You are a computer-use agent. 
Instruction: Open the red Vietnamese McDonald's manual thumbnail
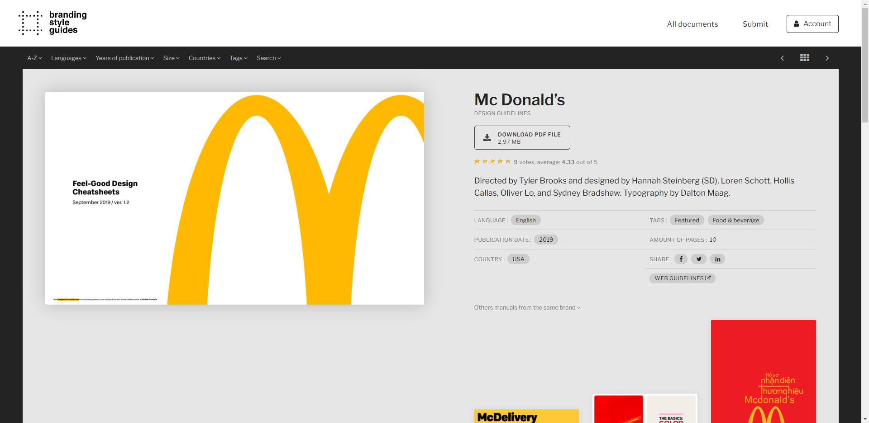(x=763, y=371)
